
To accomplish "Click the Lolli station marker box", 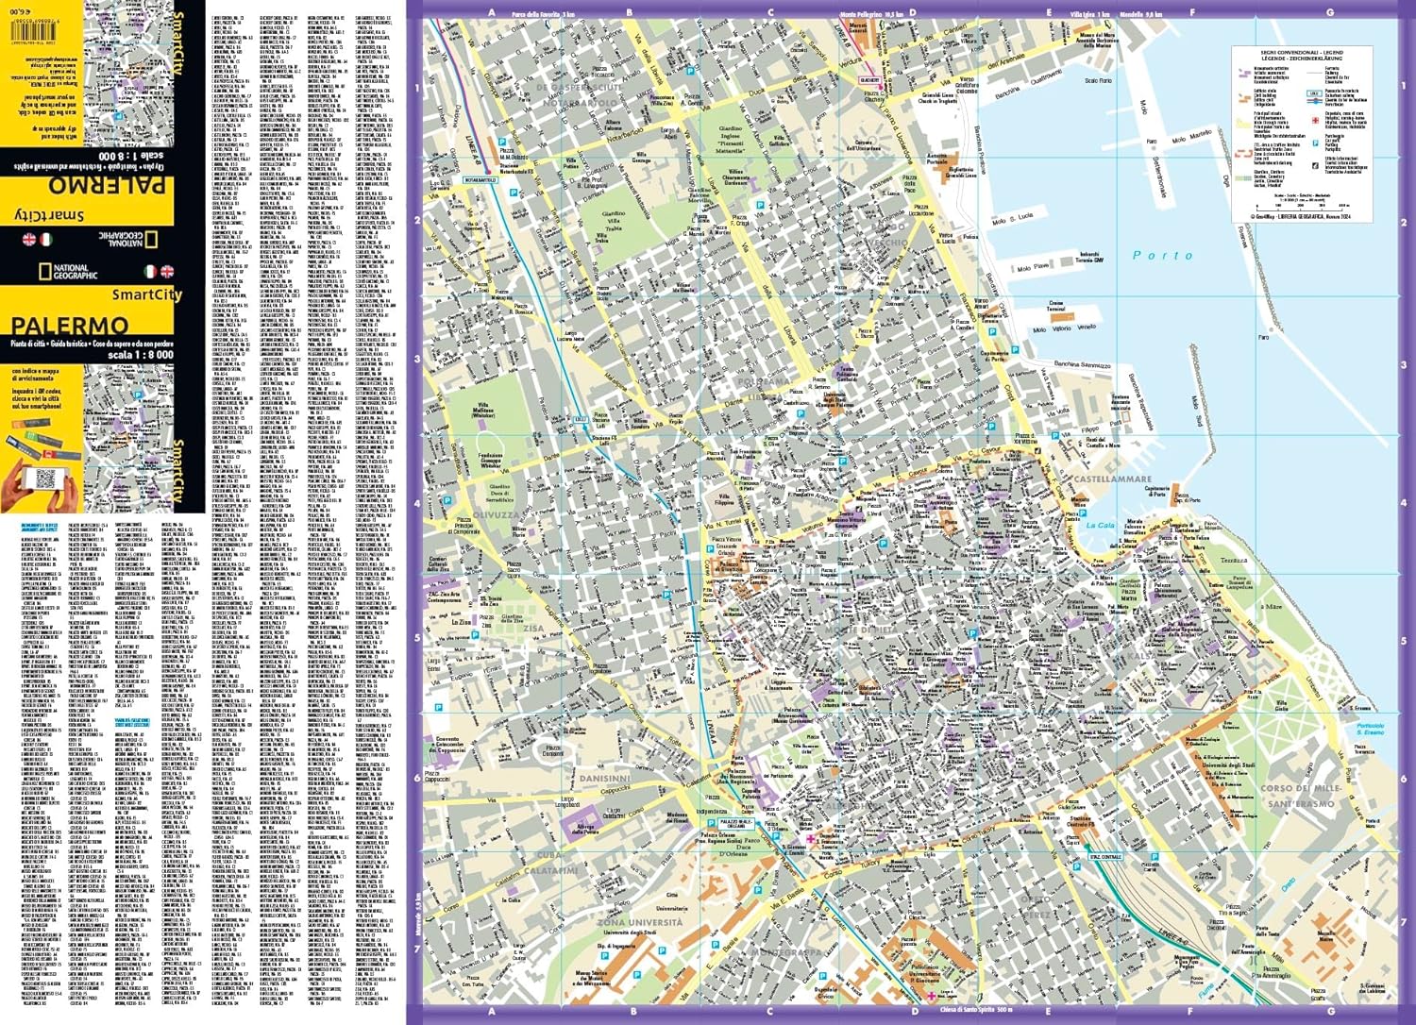I will pyautogui.click(x=581, y=418).
